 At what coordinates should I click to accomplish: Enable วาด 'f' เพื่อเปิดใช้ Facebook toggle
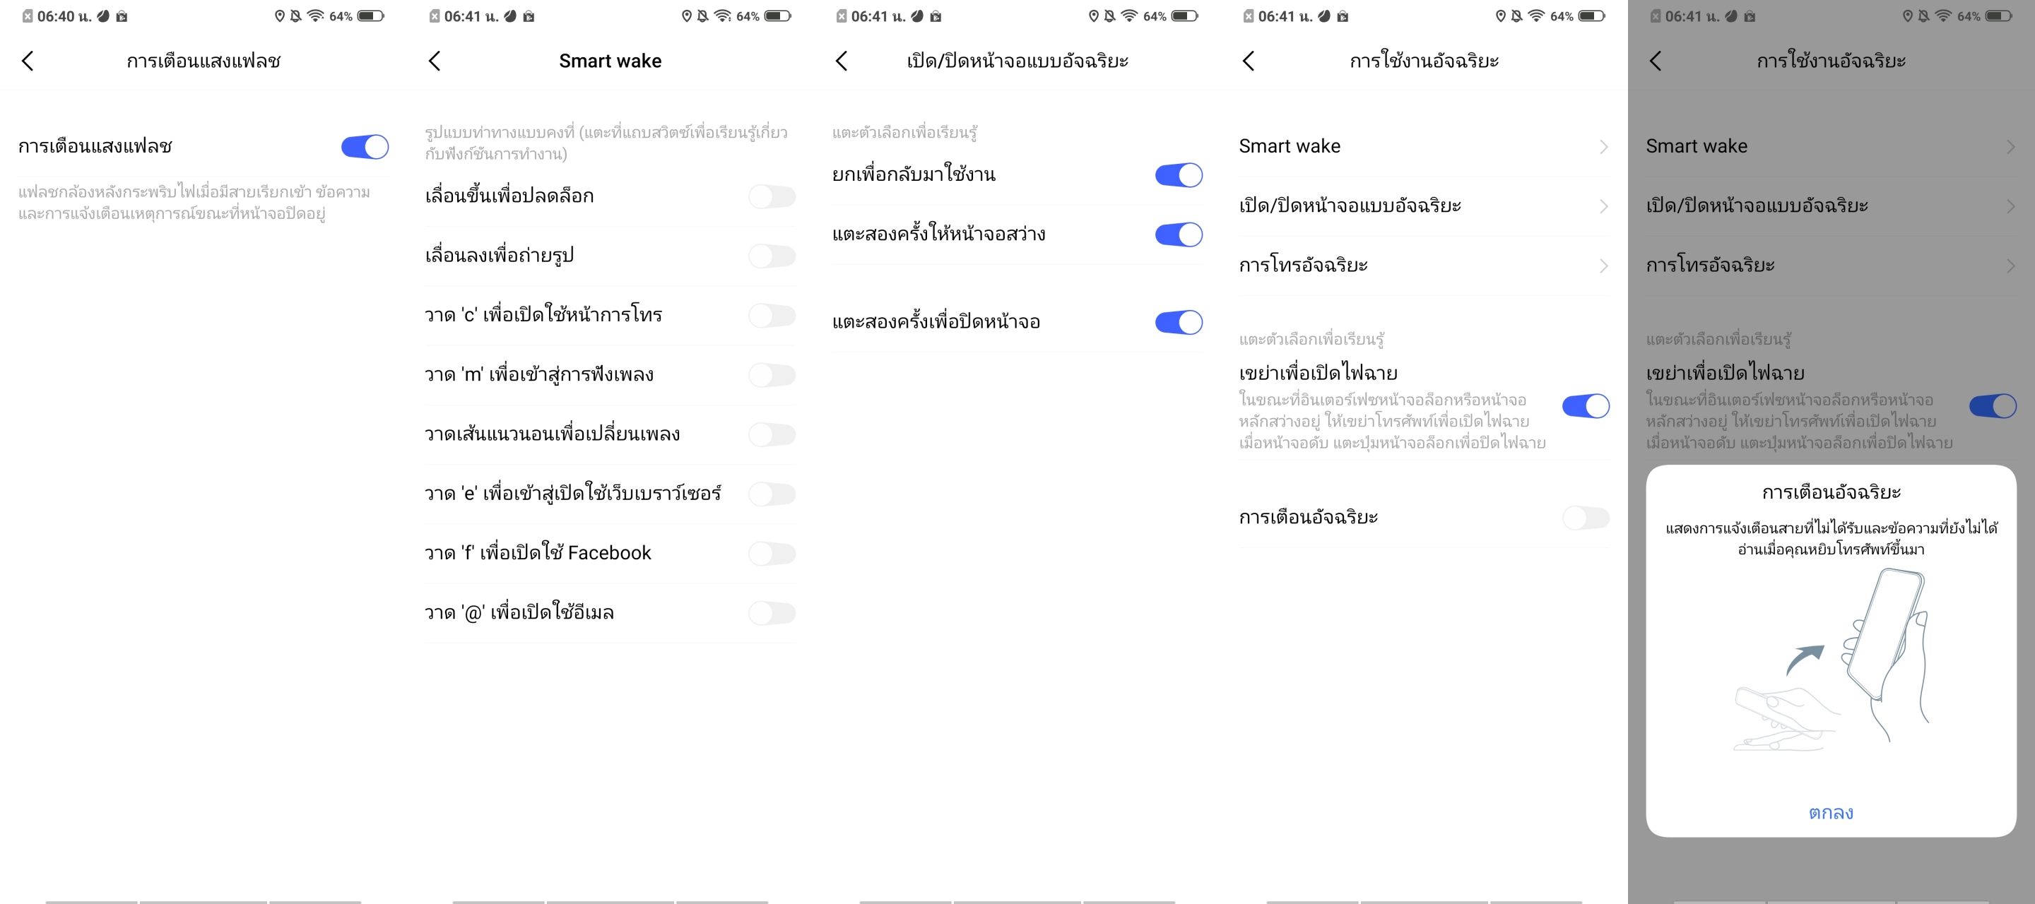click(771, 554)
